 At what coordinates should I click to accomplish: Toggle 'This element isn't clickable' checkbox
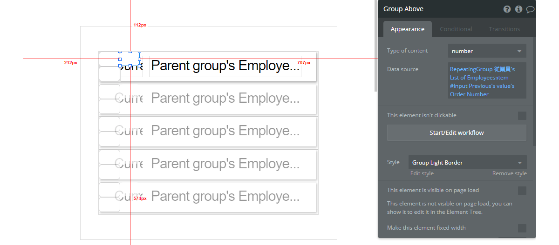(522, 116)
